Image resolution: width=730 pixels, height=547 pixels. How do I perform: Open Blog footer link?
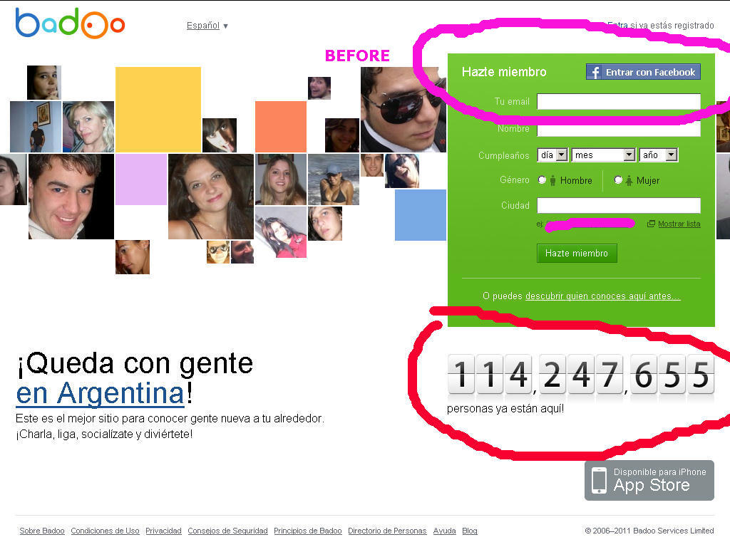[x=470, y=531]
